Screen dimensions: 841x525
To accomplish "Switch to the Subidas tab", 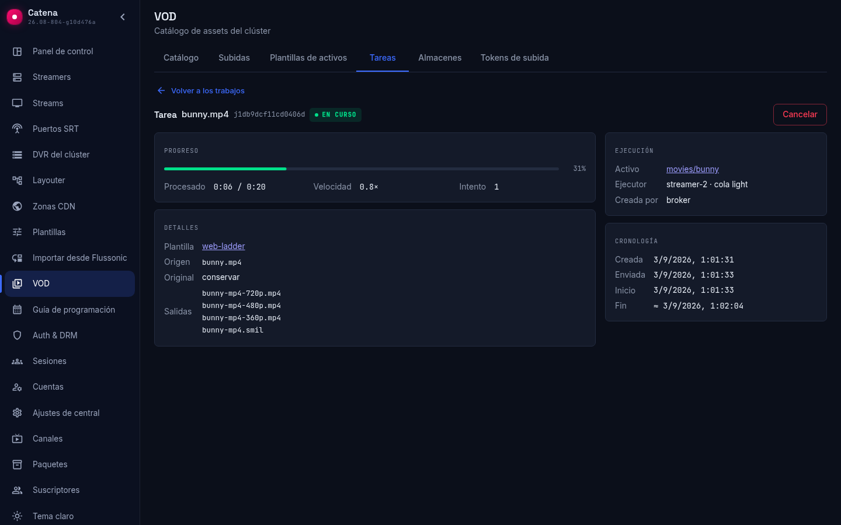I will [234, 58].
